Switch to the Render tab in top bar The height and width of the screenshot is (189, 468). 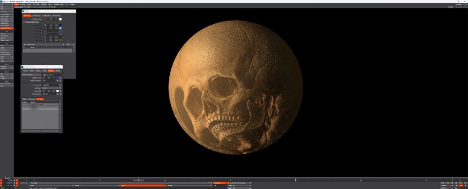pyautogui.click(x=44, y=5)
